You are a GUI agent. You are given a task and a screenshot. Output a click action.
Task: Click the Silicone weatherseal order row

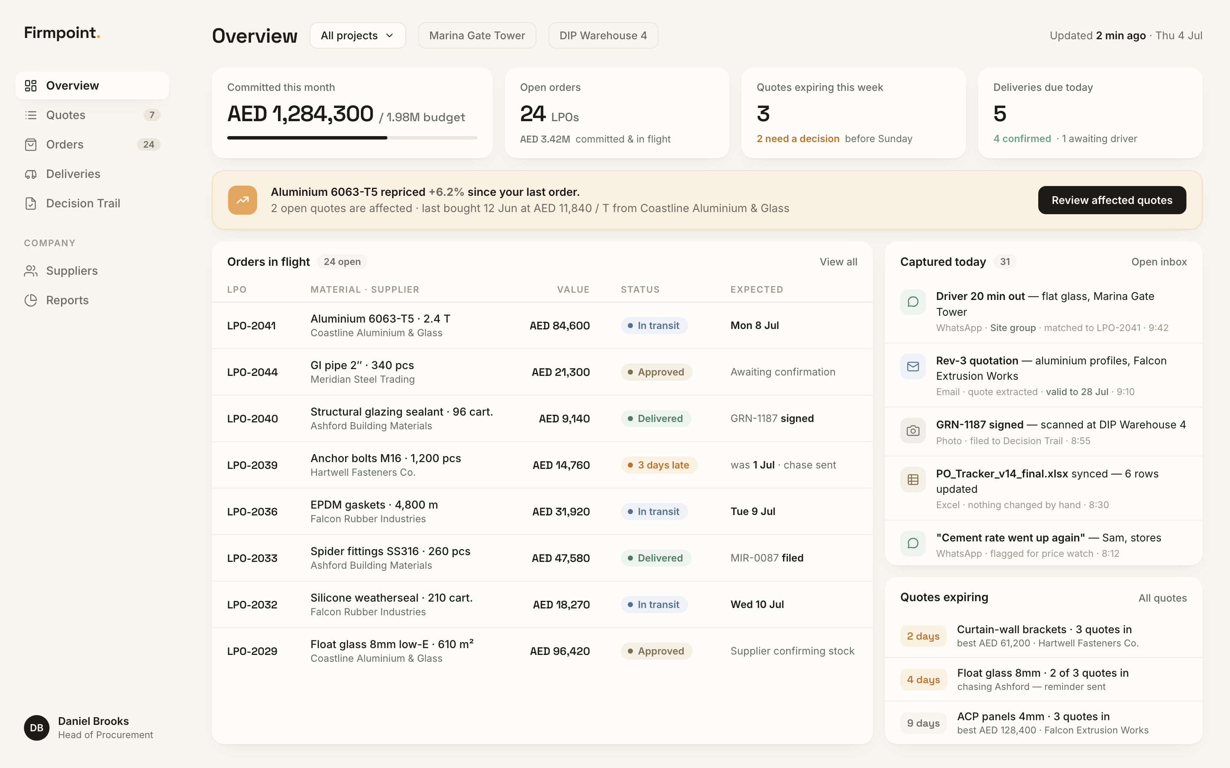(x=542, y=605)
